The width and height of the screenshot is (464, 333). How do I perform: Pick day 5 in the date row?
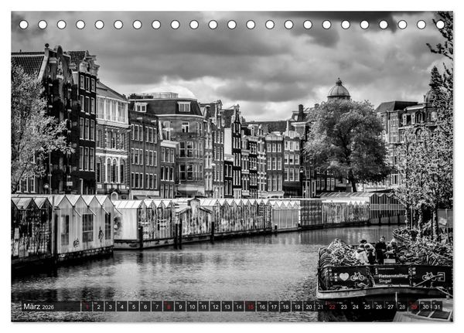pos(134,307)
